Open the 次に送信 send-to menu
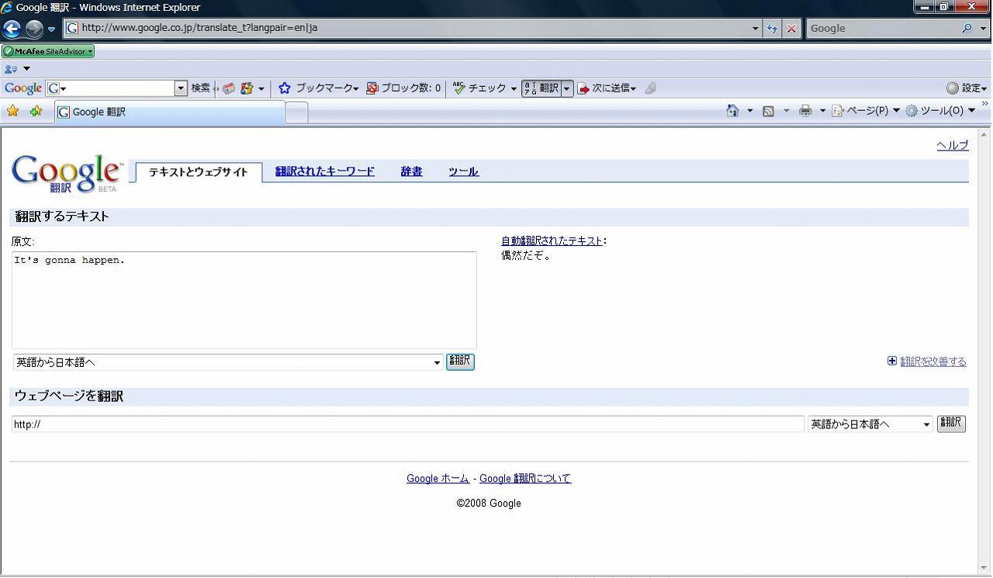993x578 pixels. pyautogui.click(x=607, y=88)
